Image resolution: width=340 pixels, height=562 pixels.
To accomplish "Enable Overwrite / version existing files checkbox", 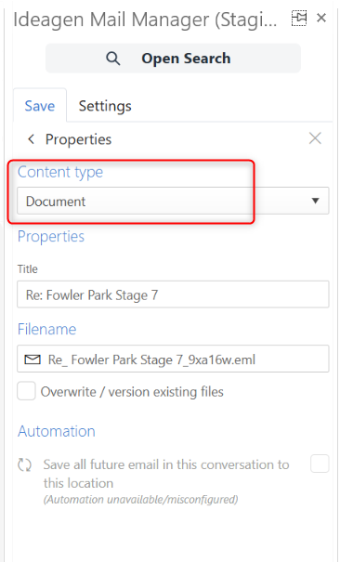I will coord(26,391).
